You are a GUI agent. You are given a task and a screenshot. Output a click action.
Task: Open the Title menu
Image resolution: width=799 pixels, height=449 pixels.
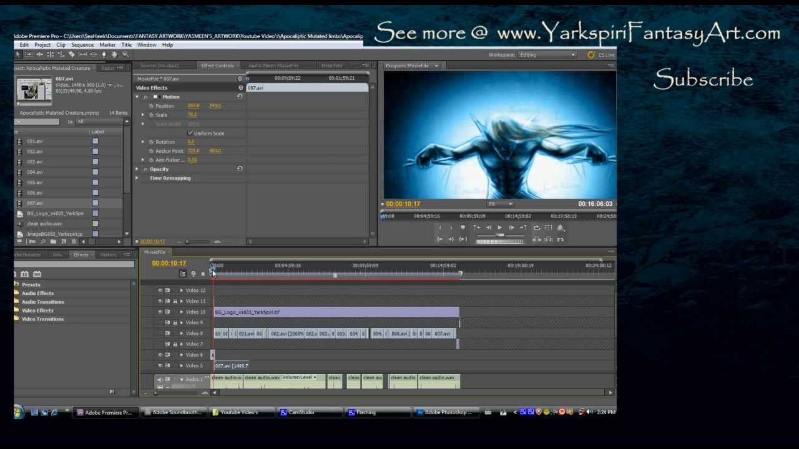[x=126, y=45]
